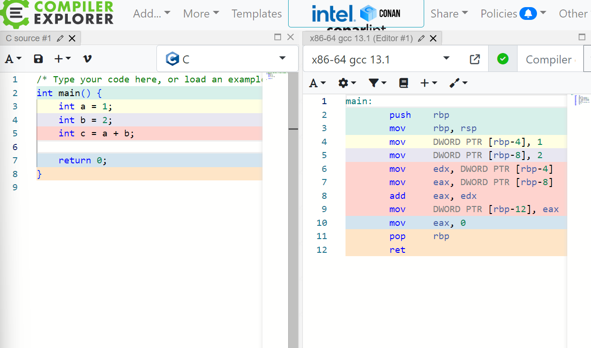591x348 pixels.
Task: Open compiler picker popout icon
Action: [x=474, y=59]
